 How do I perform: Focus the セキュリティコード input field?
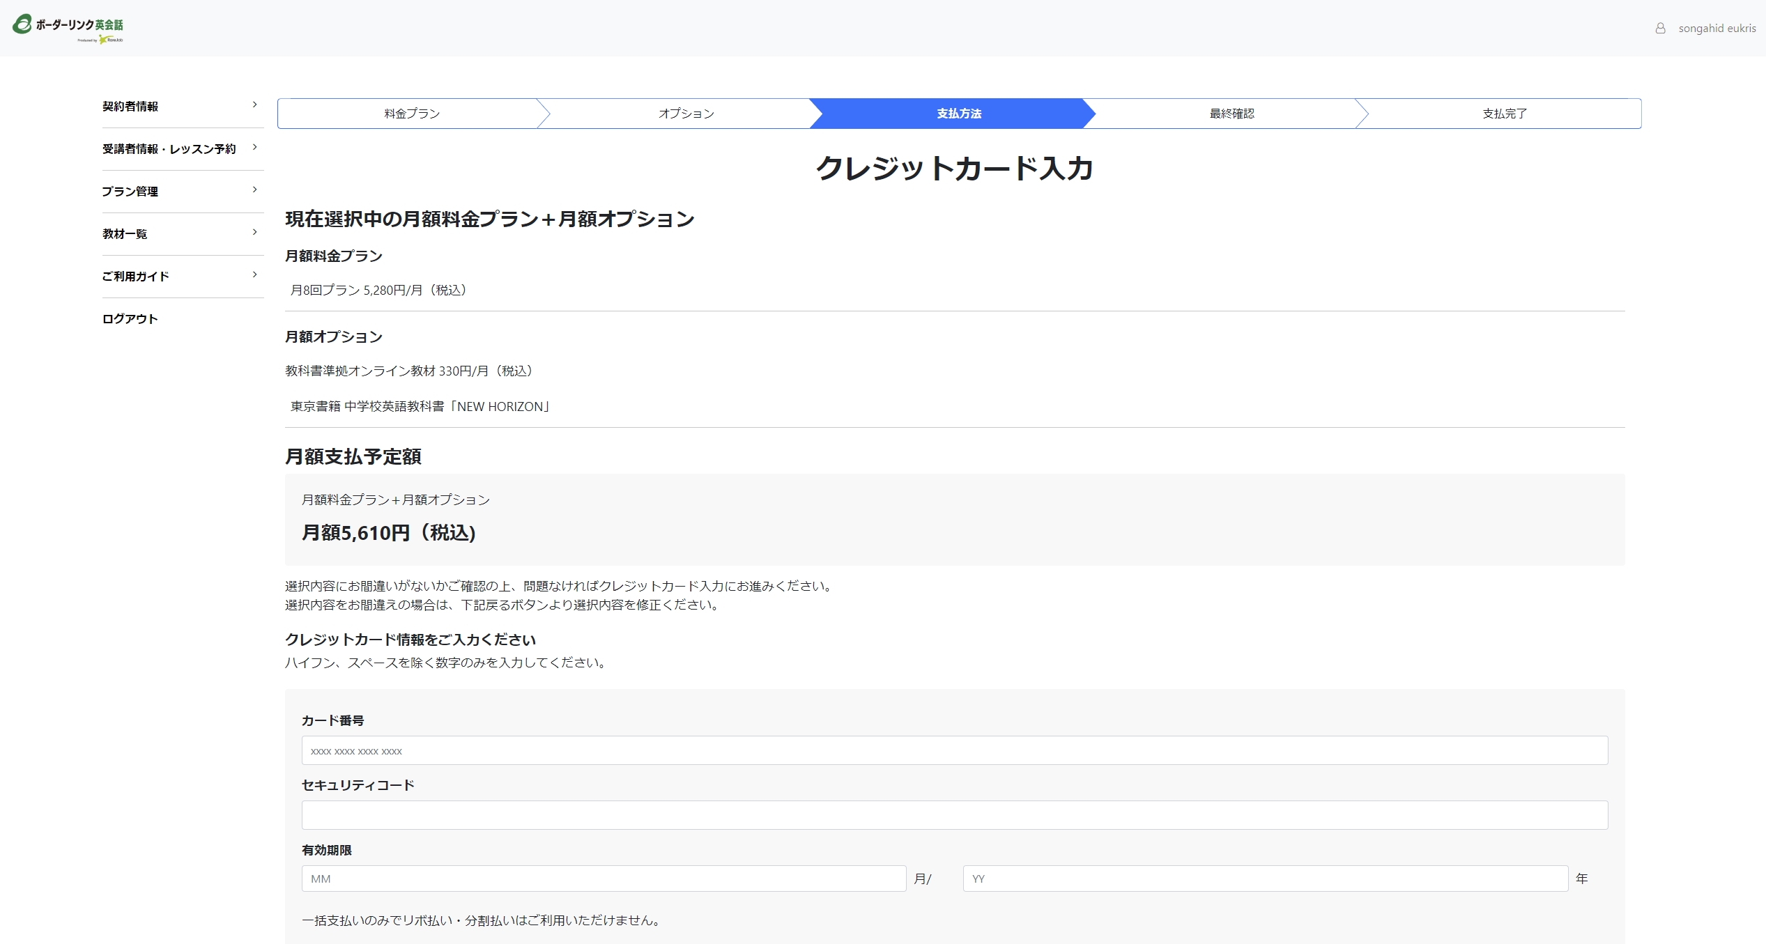pyautogui.click(x=954, y=815)
